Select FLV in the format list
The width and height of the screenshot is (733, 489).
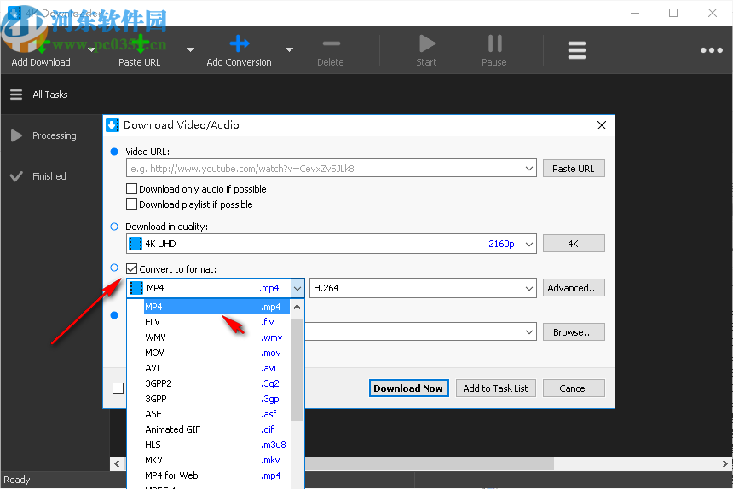tap(216, 322)
